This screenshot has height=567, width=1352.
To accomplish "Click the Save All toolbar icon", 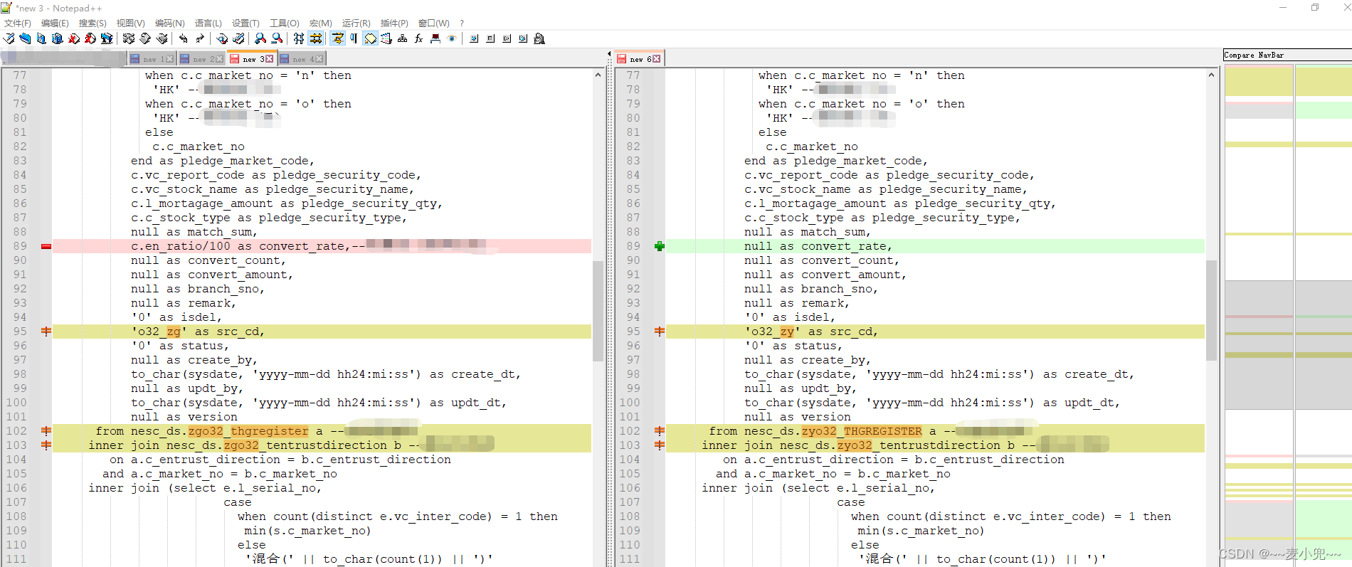I will (58, 38).
